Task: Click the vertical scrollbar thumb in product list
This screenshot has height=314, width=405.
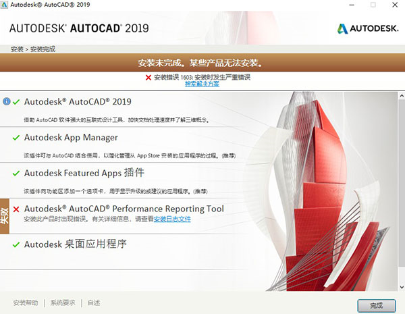Action: (x=402, y=184)
